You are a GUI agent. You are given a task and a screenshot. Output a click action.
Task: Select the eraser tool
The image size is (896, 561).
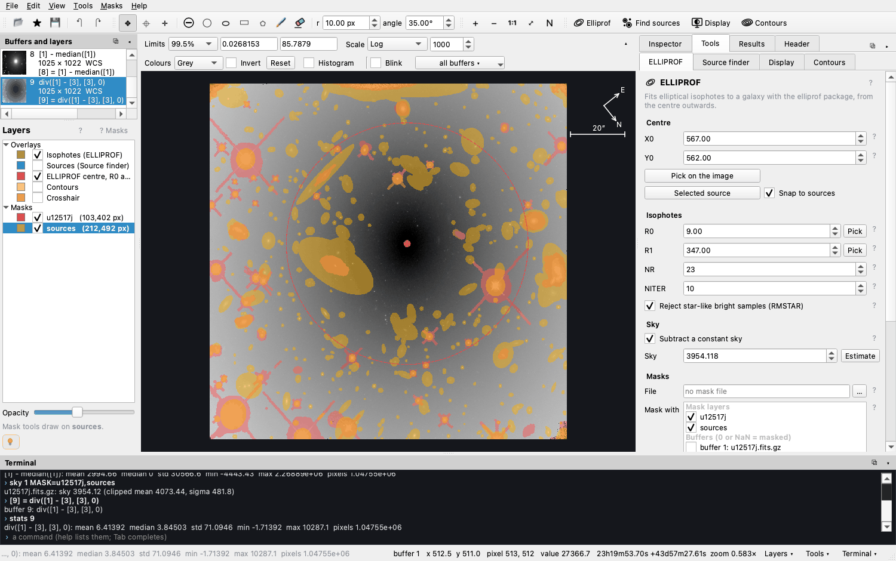pos(300,23)
